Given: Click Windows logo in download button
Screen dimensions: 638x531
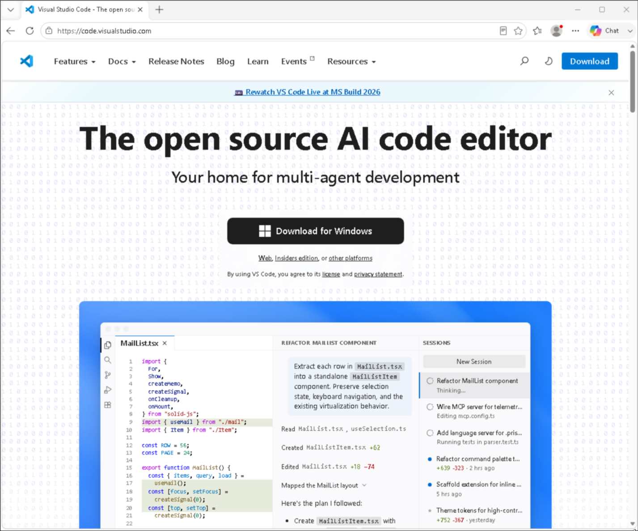Looking at the screenshot, I should pyautogui.click(x=265, y=231).
